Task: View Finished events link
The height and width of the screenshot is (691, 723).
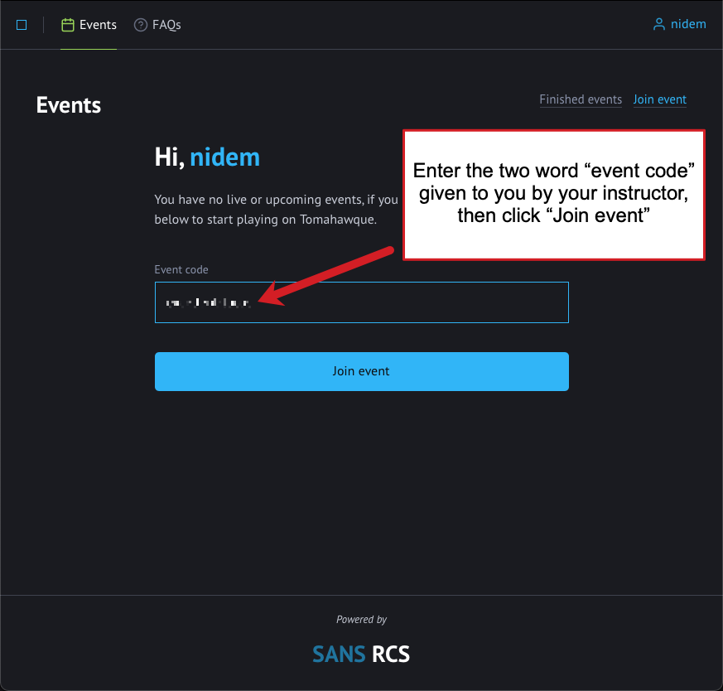Action: click(x=581, y=99)
